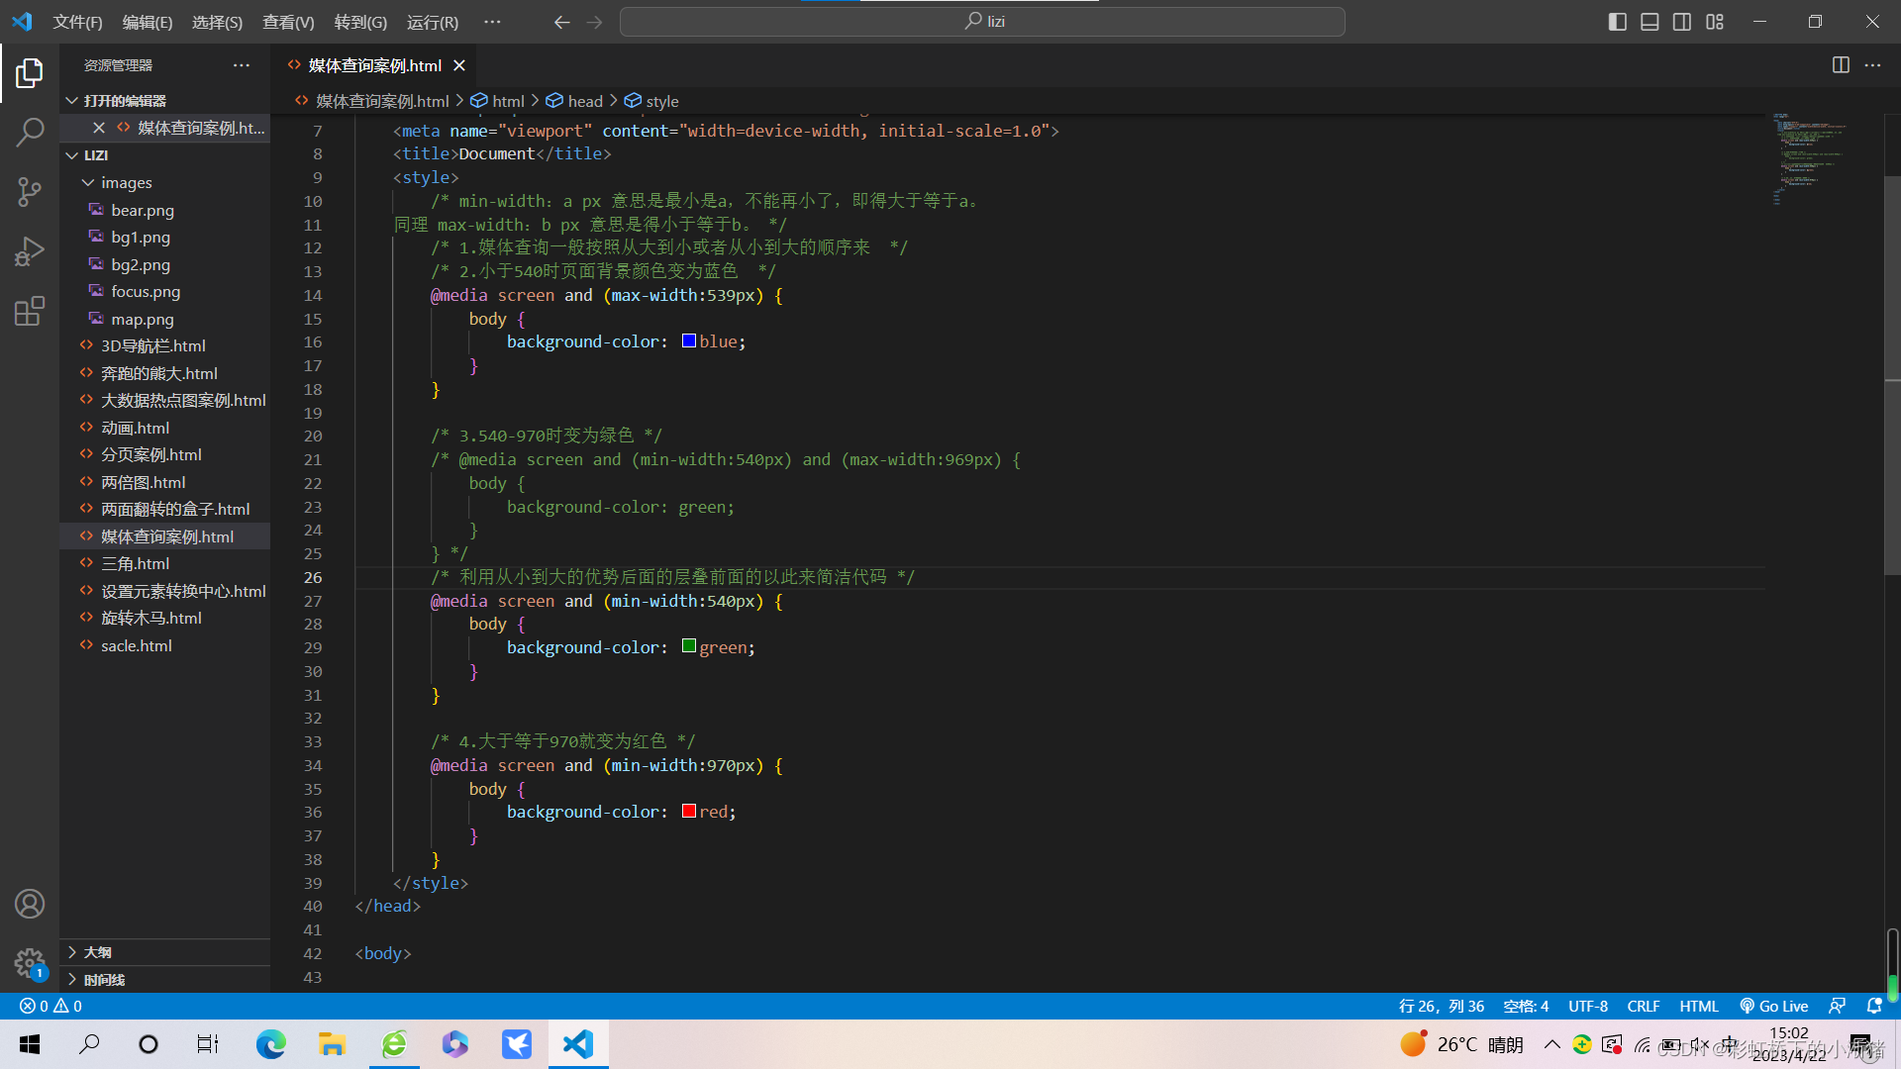Open red color picker swatch
Screen dimensions: 1901x1069
coord(689,812)
